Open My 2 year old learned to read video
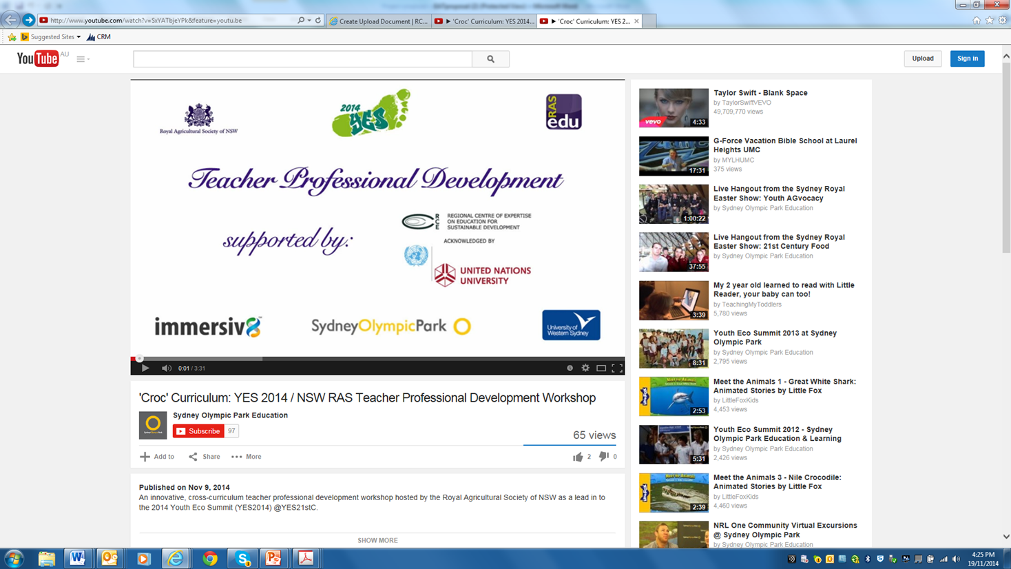This screenshot has height=569, width=1011. [x=784, y=289]
